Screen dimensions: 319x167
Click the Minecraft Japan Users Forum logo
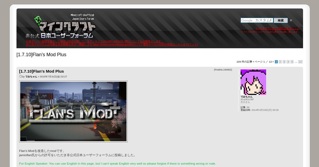click(x=61, y=26)
